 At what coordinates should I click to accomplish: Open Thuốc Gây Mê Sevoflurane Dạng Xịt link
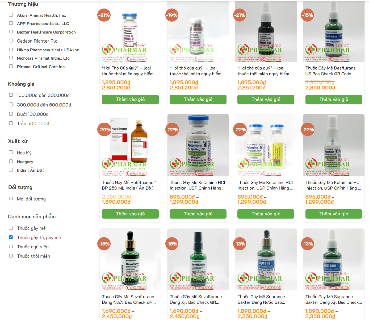coord(196,300)
